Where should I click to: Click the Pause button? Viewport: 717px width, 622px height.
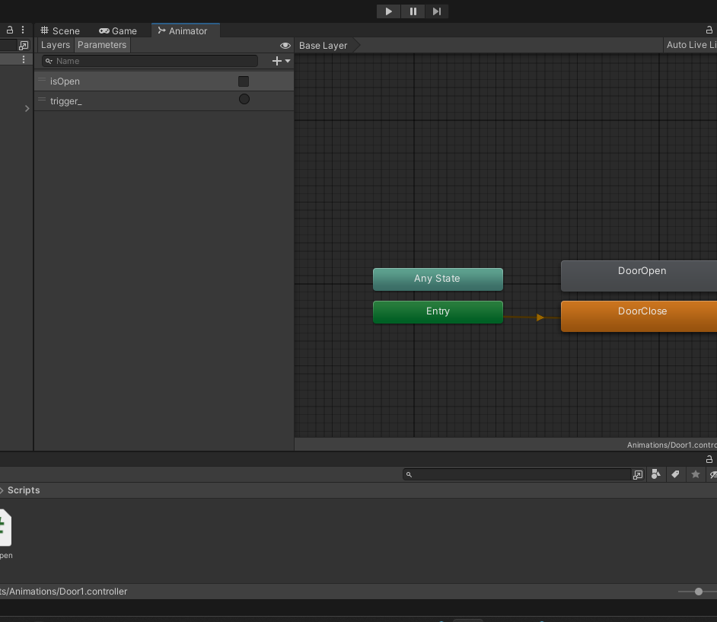[413, 11]
